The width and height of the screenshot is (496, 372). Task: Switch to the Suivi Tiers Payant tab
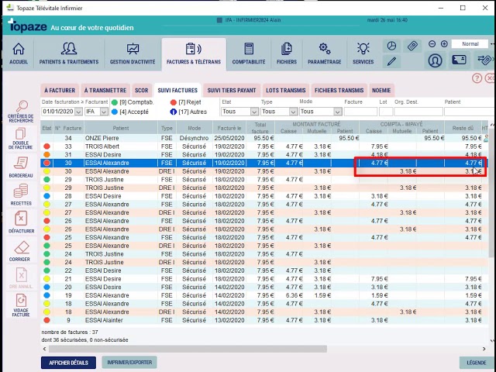click(x=231, y=91)
